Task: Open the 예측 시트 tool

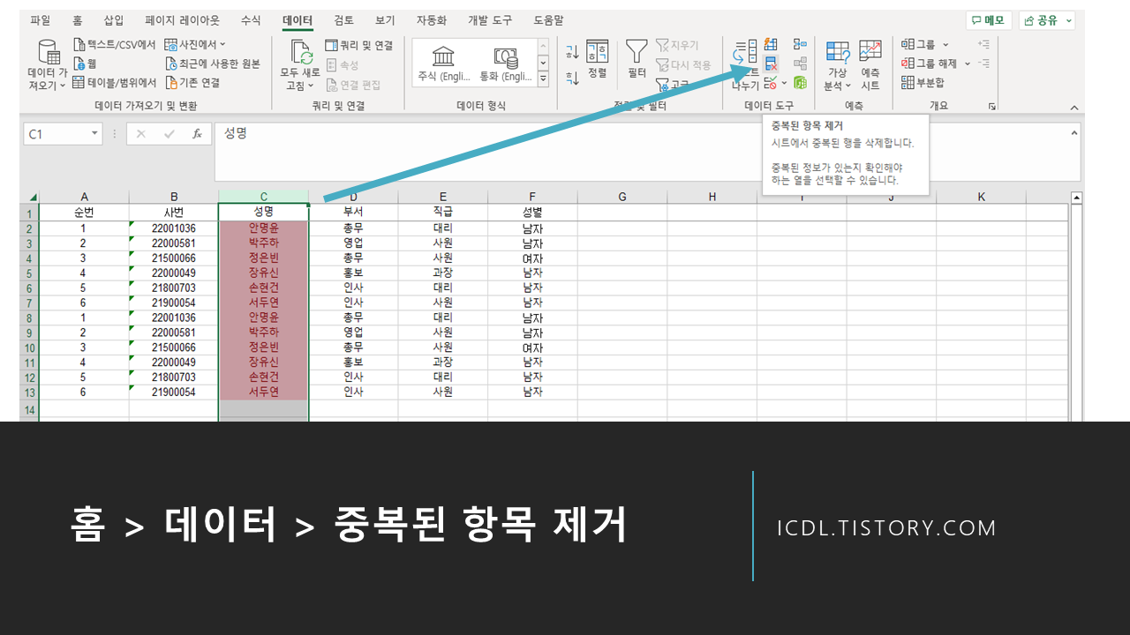Action: tap(870, 63)
